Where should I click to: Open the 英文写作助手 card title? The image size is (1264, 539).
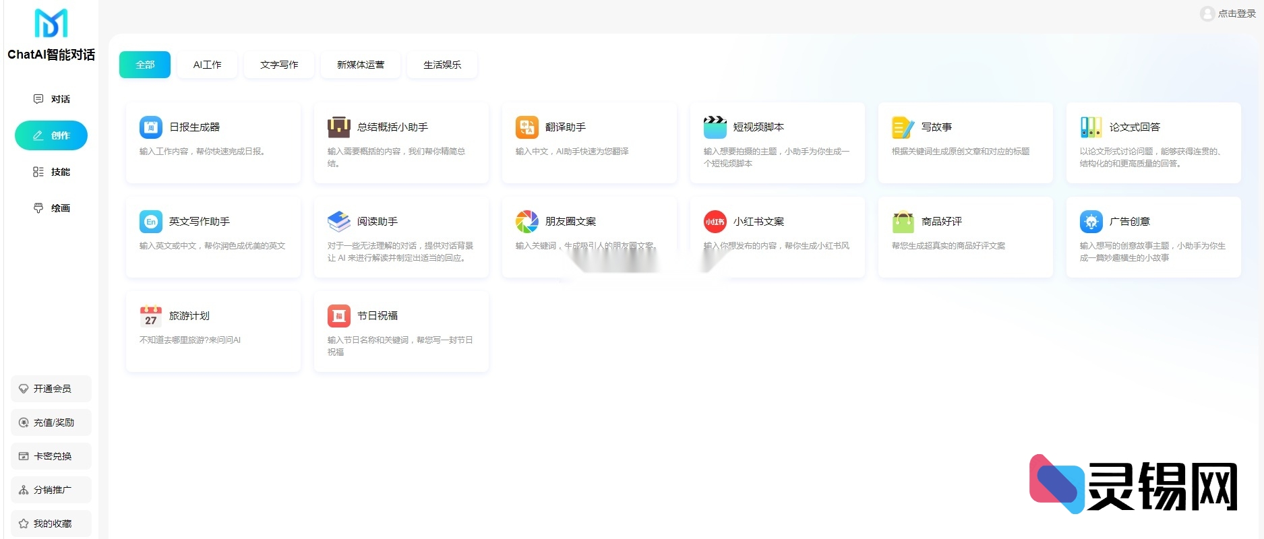click(x=200, y=221)
